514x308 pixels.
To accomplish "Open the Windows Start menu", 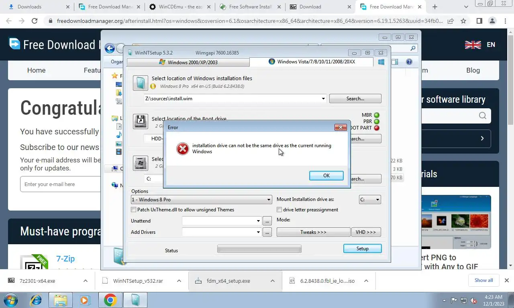I will pyautogui.click(x=11, y=300).
